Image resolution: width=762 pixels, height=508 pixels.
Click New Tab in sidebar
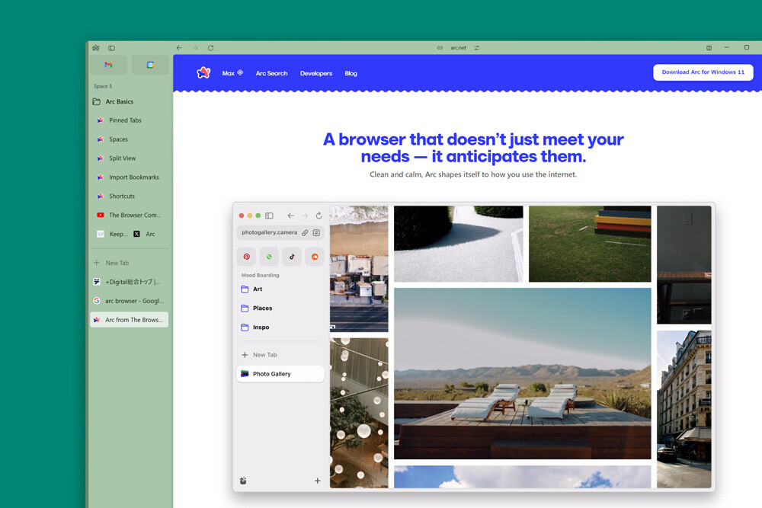pyautogui.click(x=116, y=263)
